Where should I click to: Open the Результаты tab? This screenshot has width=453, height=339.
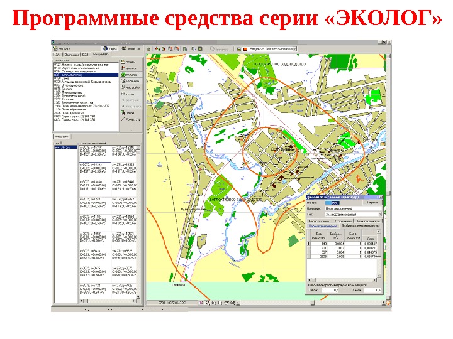tap(101, 54)
